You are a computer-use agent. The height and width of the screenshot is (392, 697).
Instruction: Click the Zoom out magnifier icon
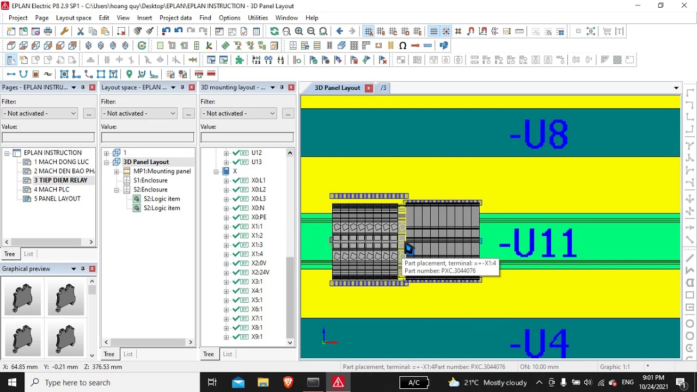(x=311, y=32)
